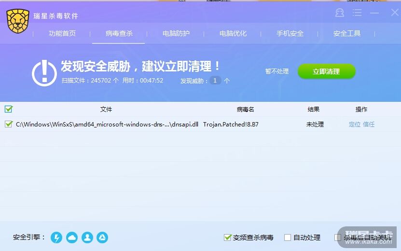
Task: Click the scanned files count 245702
Action: click(101, 81)
